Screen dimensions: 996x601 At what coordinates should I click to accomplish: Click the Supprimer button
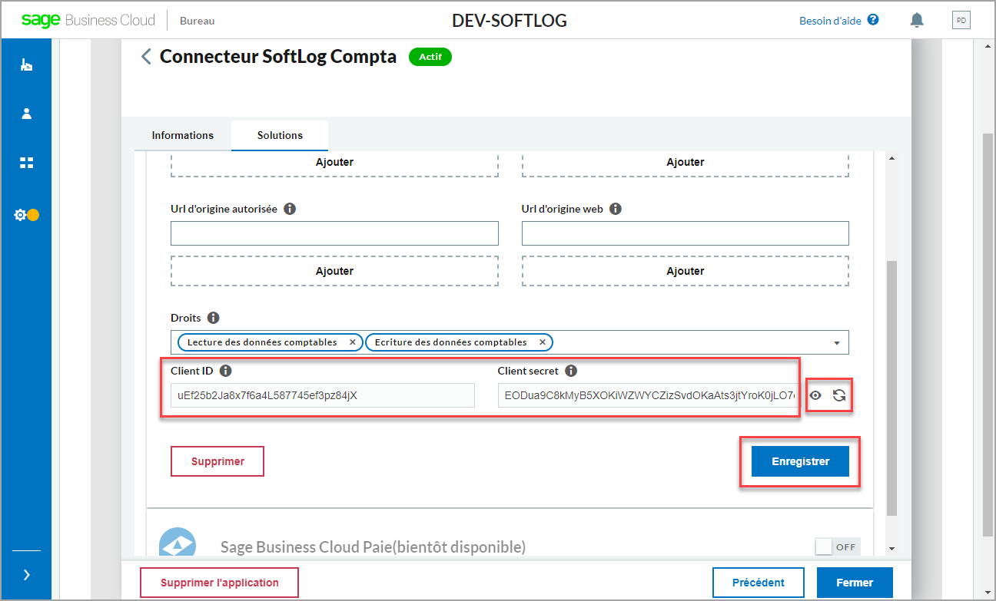[x=217, y=461]
